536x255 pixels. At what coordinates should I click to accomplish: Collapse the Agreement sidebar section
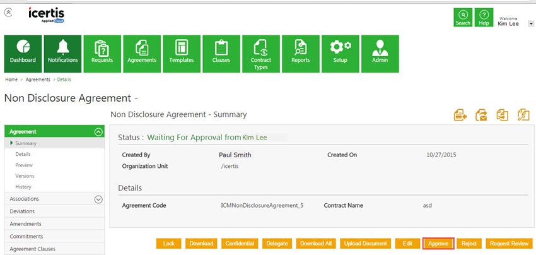pyautogui.click(x=98, y=132)
